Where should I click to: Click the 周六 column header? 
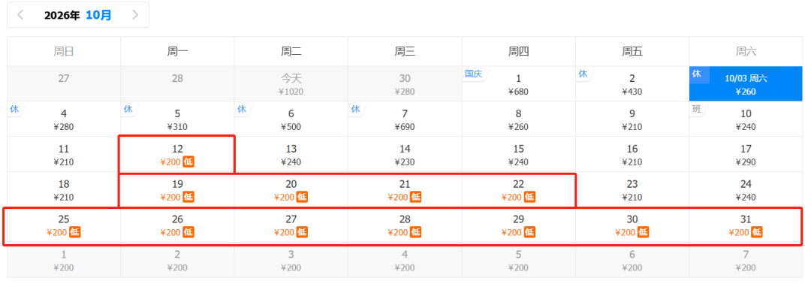(746, 51)
